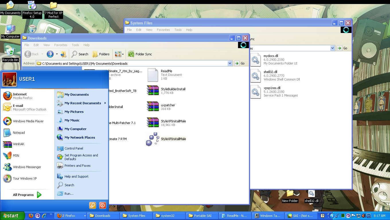Click the Log Off key icon
Image resolution: width=390 pixels, height=220 pixels.
(92, 205)
